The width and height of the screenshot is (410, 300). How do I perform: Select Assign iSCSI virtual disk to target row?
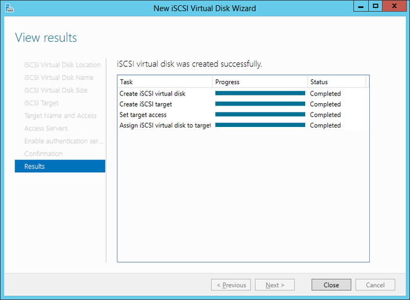[x=165, y=125]
